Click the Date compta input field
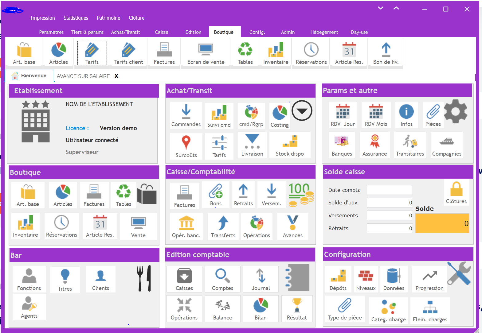 click(389, 190)
